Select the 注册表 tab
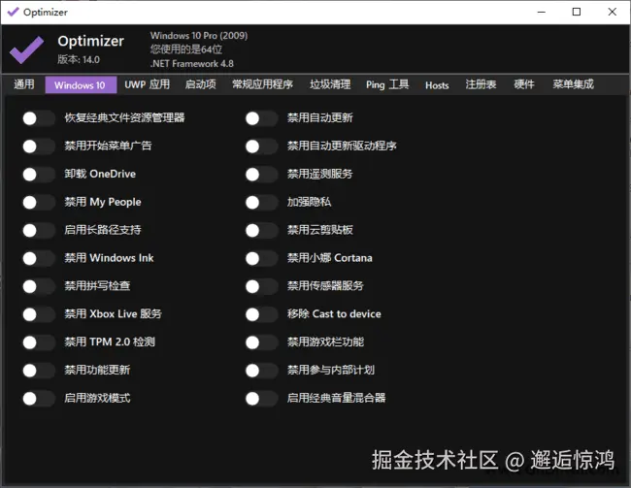631x488 pixels. (x=481, y=84)
